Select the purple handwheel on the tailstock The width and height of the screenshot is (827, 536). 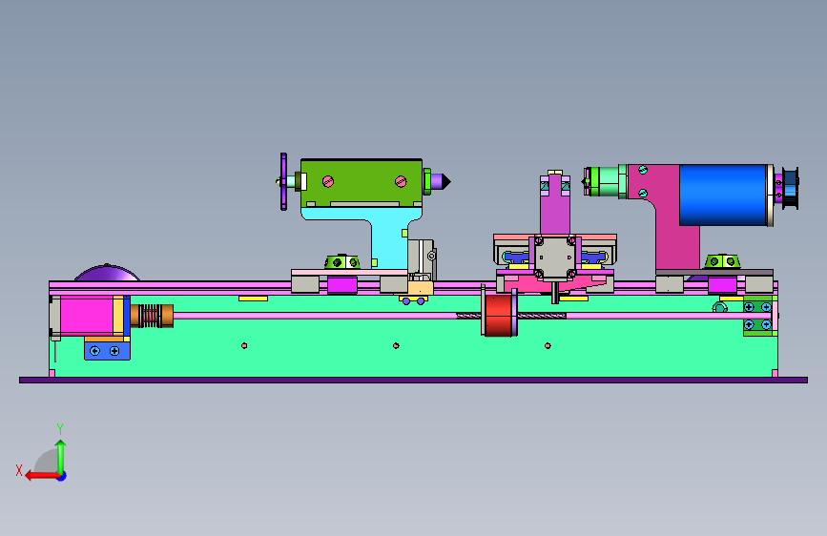283,182
